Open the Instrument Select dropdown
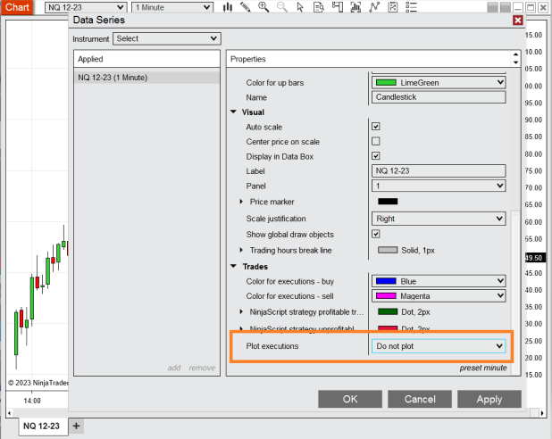The width and height of the screenshot is (552, 439). point(167,38)
